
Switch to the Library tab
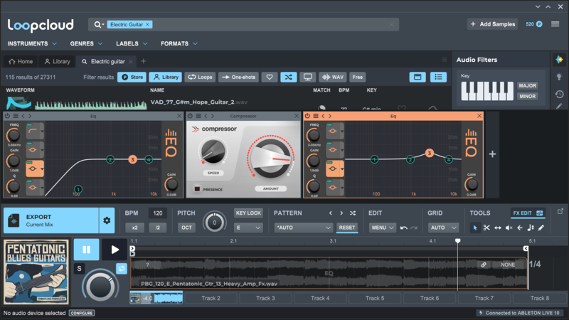tap(57, 62)
